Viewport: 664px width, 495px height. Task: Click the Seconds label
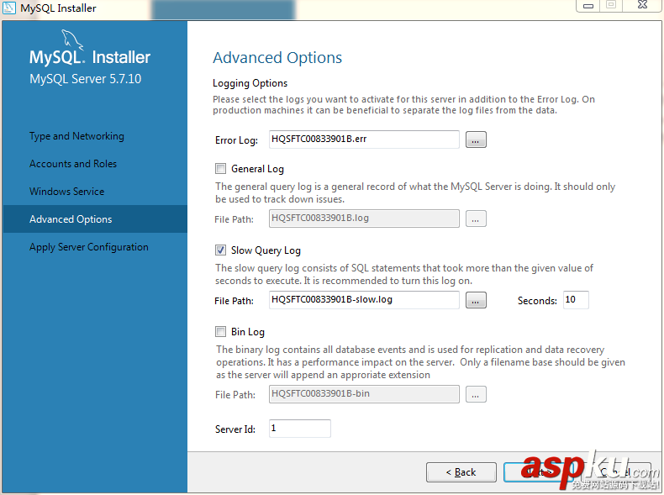(537, 301)
